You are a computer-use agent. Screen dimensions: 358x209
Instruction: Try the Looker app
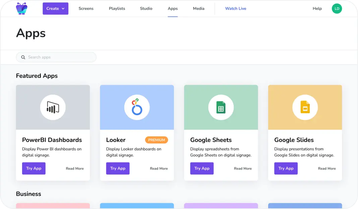[118, 168]
